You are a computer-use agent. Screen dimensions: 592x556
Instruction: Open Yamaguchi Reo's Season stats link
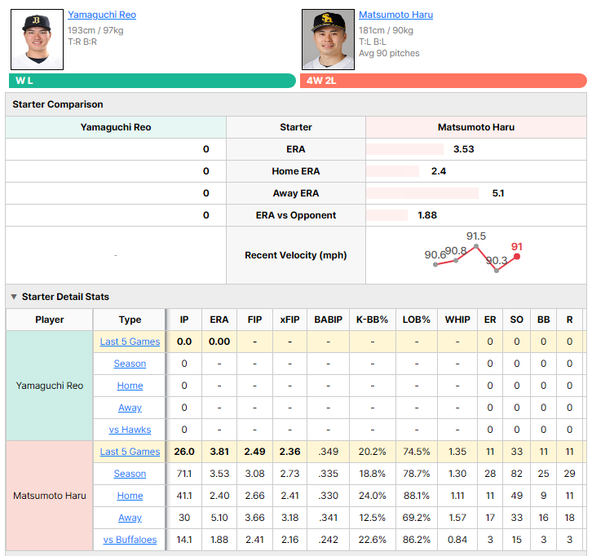click(130, 364)
